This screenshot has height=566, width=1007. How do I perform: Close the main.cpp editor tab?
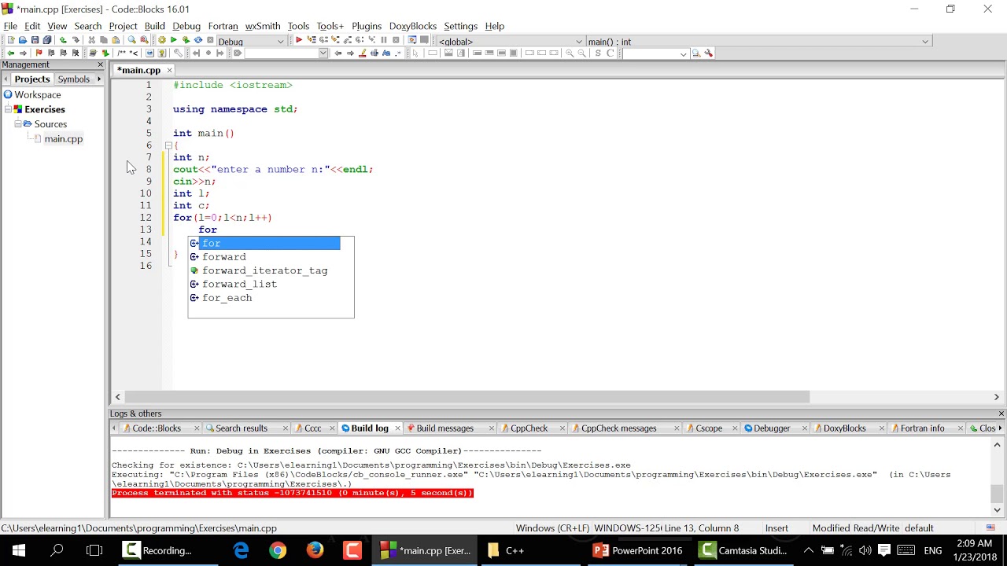point(169,70)
